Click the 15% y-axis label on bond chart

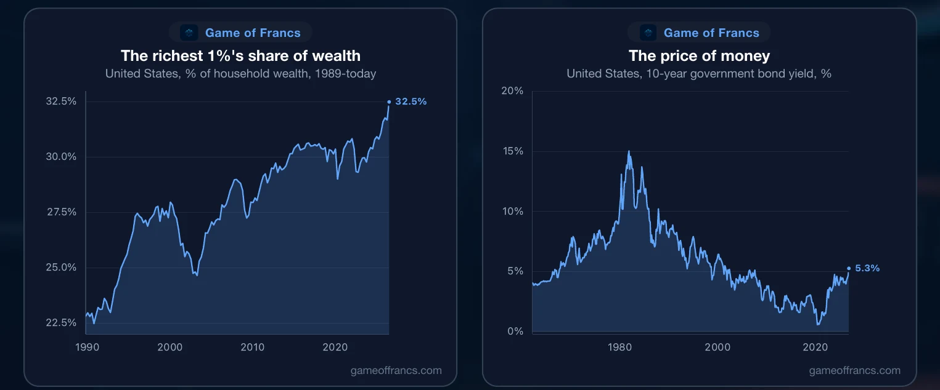point(512,151)
